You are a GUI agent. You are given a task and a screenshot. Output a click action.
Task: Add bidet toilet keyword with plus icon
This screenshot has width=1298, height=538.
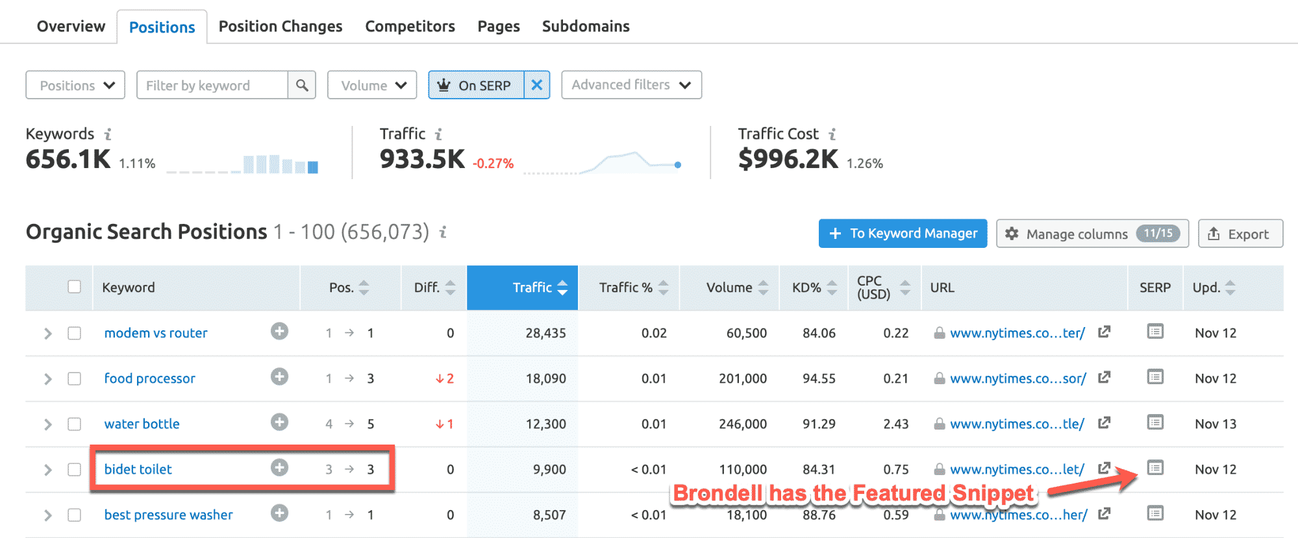tap(279, 468)
